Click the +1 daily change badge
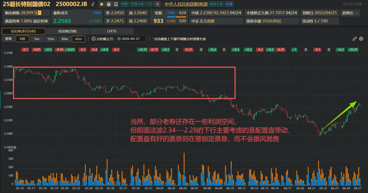368x193 pixels. click(294, 50)
